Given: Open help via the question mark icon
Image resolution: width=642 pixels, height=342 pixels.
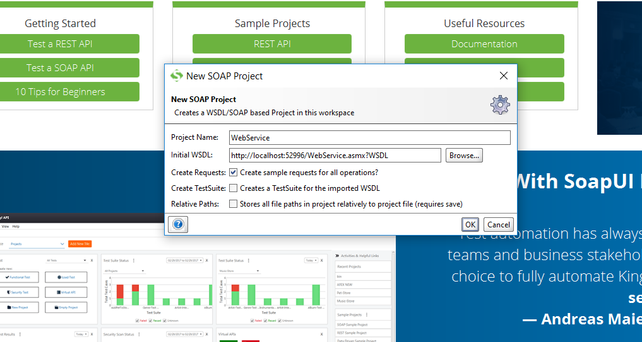Looking at the screenshot, I should [x=178, y=224].
